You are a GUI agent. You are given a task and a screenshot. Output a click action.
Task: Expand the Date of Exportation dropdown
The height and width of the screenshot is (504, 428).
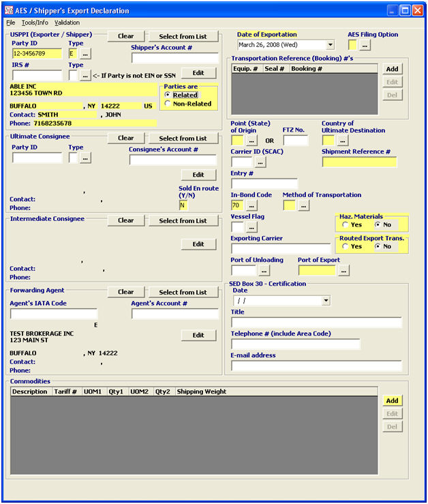(x=330, y=45)
